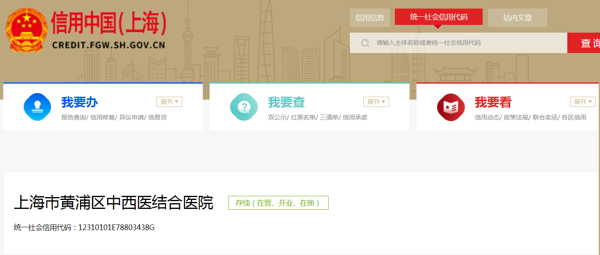Open the 信易贷 link
600x255 pixels.
coord(157,118)
